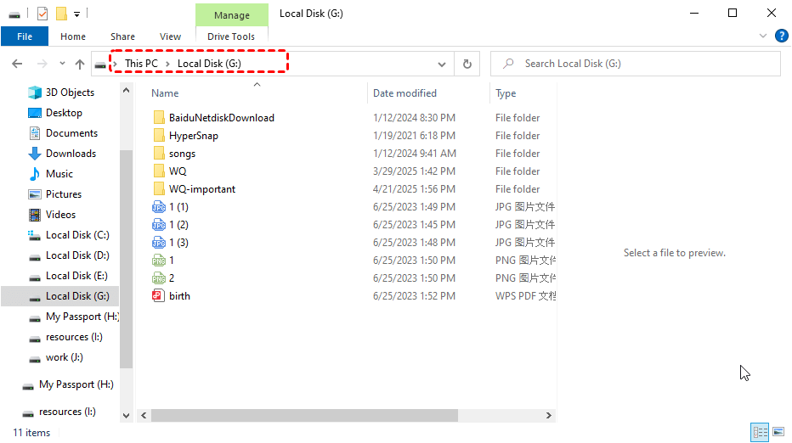Select work (J:) drive in sidebar
This screenshot has height=443, width=792.
[x=64, y=357]
